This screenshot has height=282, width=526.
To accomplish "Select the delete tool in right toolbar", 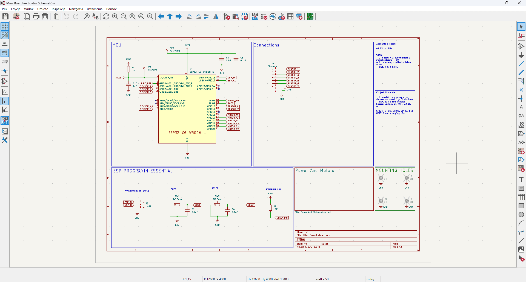I will click(x=521, y=258).
